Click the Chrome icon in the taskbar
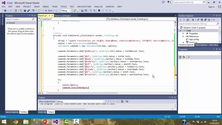The height and width of the screenshot is (125, 222). [x=16, y=122]
